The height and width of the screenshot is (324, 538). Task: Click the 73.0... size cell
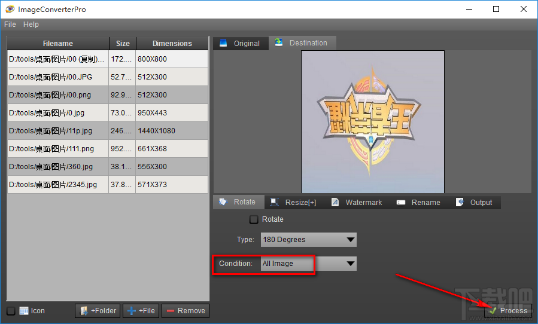pos(122,113)
